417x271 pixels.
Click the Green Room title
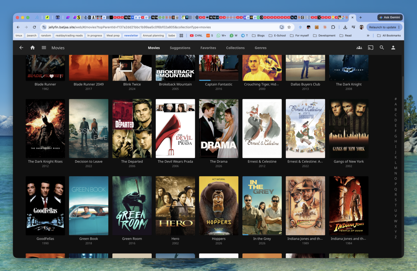click(132, 239)
